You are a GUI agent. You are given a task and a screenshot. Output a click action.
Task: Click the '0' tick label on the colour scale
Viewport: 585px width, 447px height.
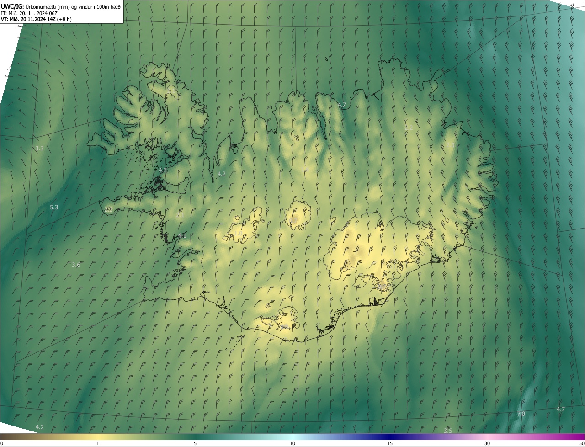point(2,443)
